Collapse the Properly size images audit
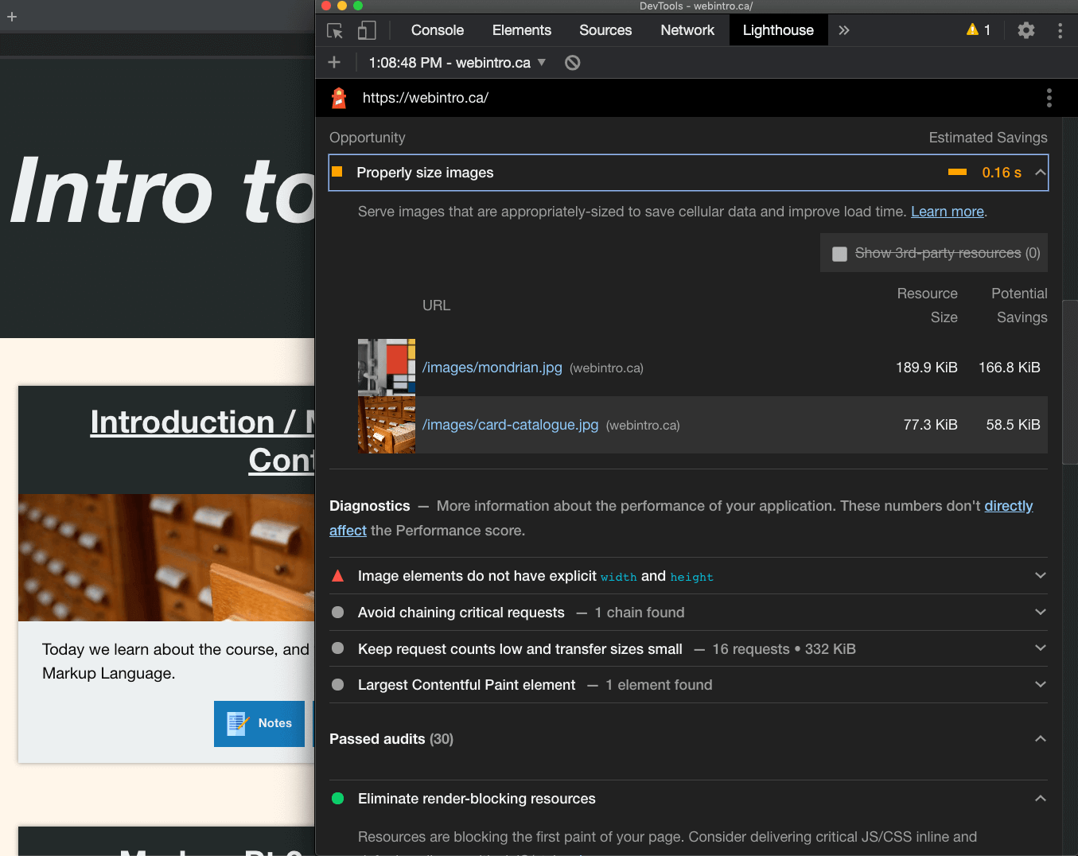Screen dimensions: 1078x856 1040,173
